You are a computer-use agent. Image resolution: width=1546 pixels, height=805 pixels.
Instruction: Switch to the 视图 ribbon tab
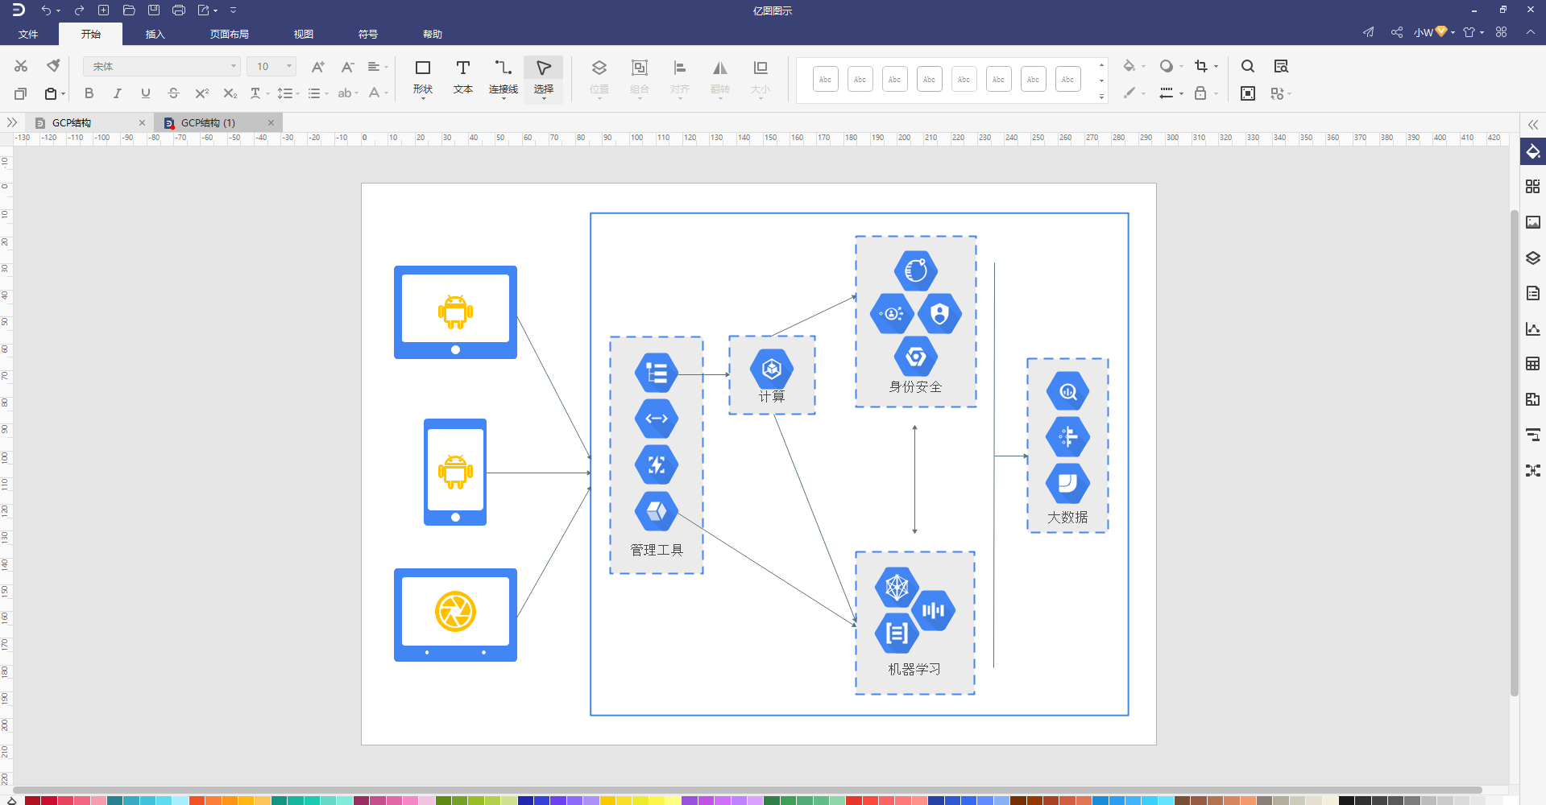(303, 34)
